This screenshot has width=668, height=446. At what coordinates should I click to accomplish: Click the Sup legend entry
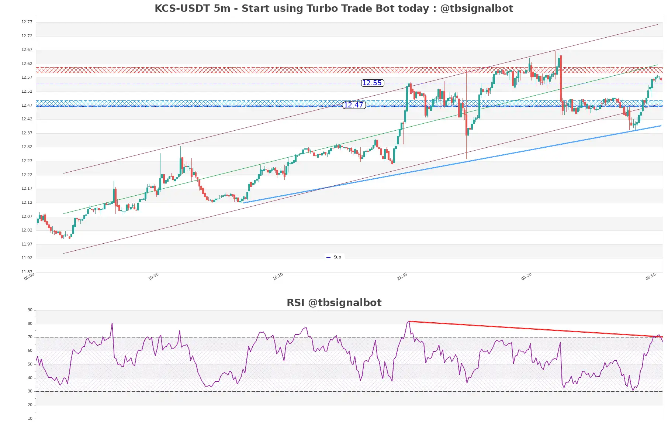[334, 257]
